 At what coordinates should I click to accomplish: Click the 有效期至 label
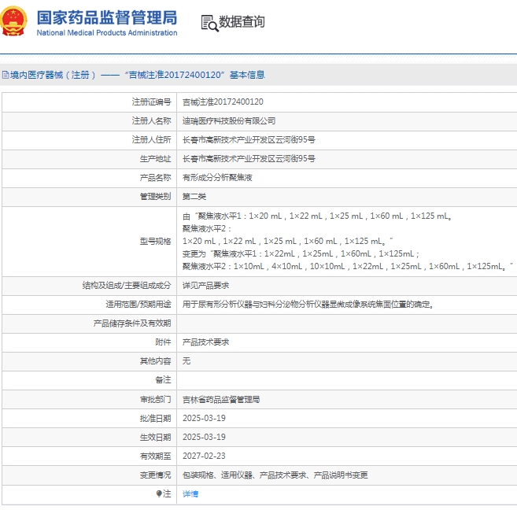pyautogui.click(x=155, y=456)
